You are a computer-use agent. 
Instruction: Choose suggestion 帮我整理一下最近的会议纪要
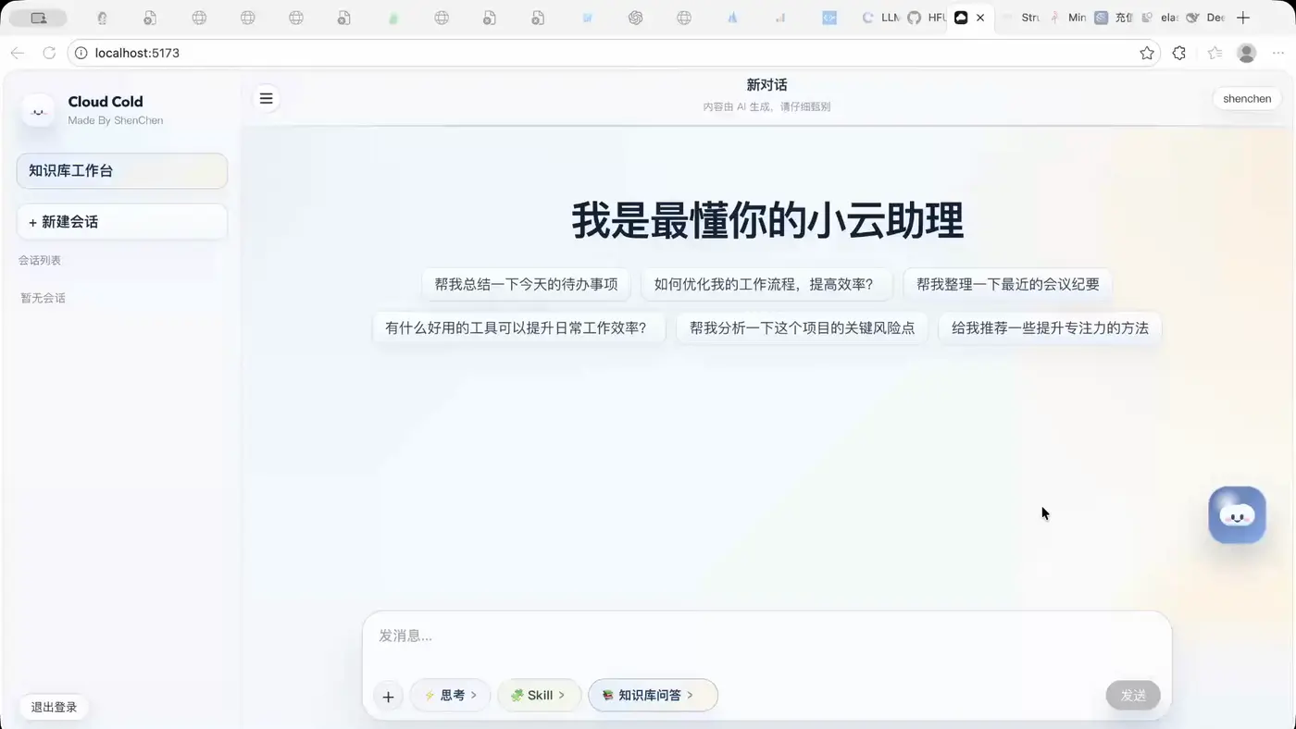(x=1008, y=285)
